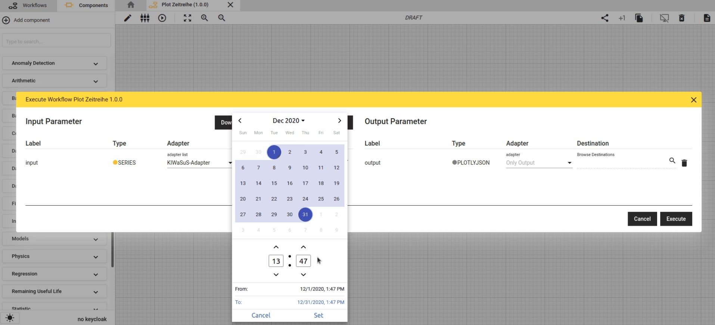Screen dimensions: 715x325
Task: Click the delete trash icon in toolbar
Action: (682, 18)
